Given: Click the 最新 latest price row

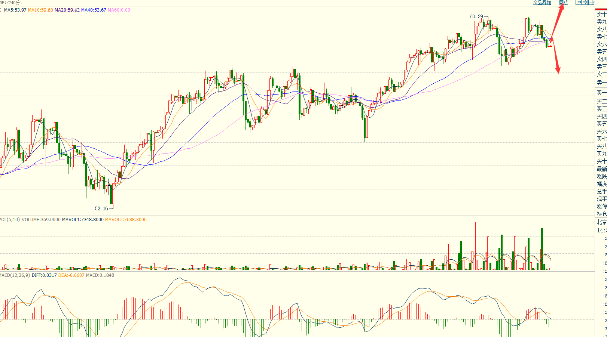Looking at the screenshot, I should tap(601, 169).
